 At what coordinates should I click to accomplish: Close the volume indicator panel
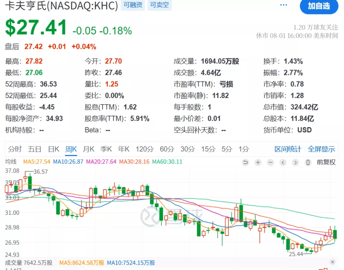333,262
